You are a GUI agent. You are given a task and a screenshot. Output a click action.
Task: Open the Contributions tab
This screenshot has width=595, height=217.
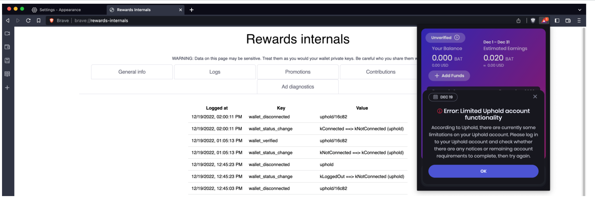(x=381, y=72)
